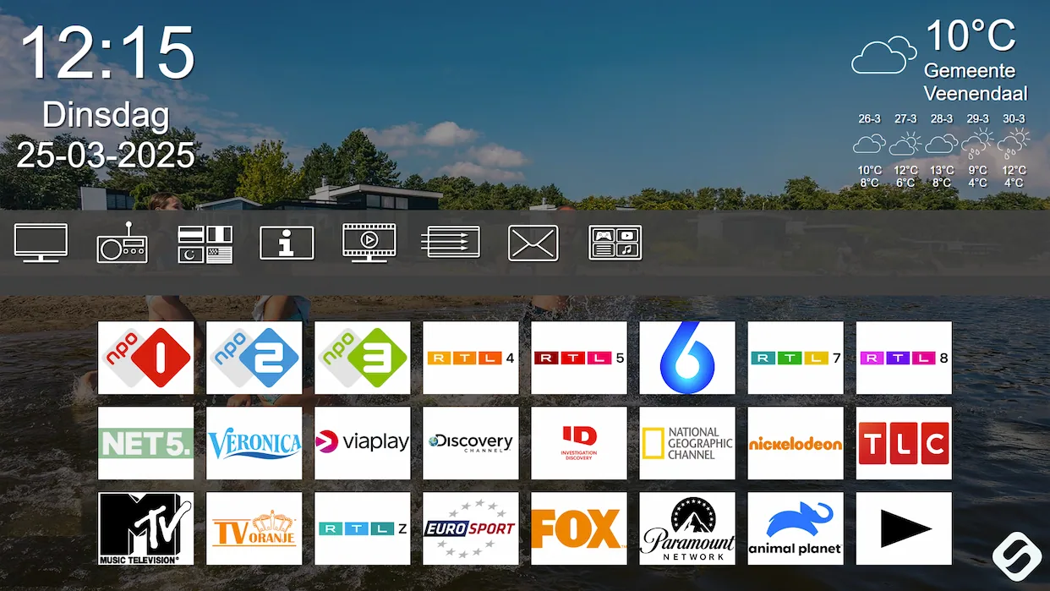
Task: Tune to RTL 4 channel
Action: pyautogui.click(x=471, y=358)
